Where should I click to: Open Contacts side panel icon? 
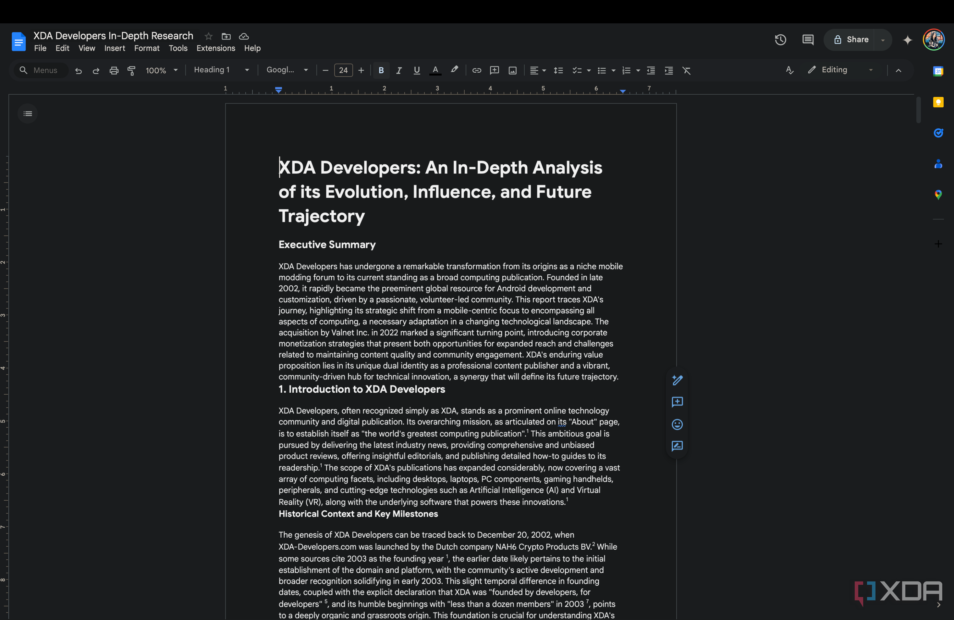(x=938, y=164)
